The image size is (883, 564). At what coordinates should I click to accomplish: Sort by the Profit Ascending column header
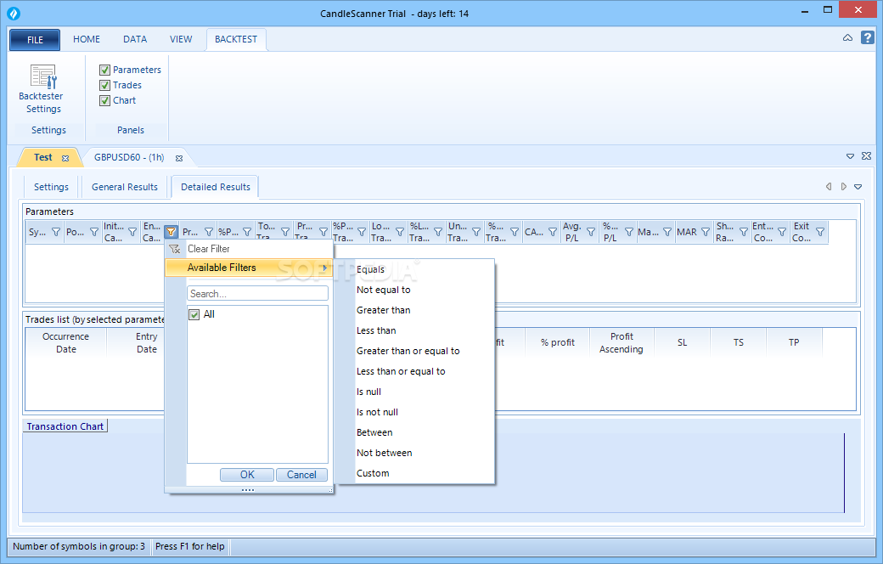click(x=621, y=342)
